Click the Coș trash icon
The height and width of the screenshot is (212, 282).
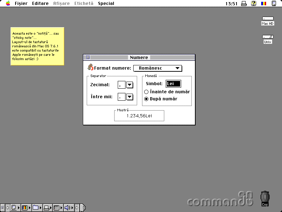click(x=265, y=198)
